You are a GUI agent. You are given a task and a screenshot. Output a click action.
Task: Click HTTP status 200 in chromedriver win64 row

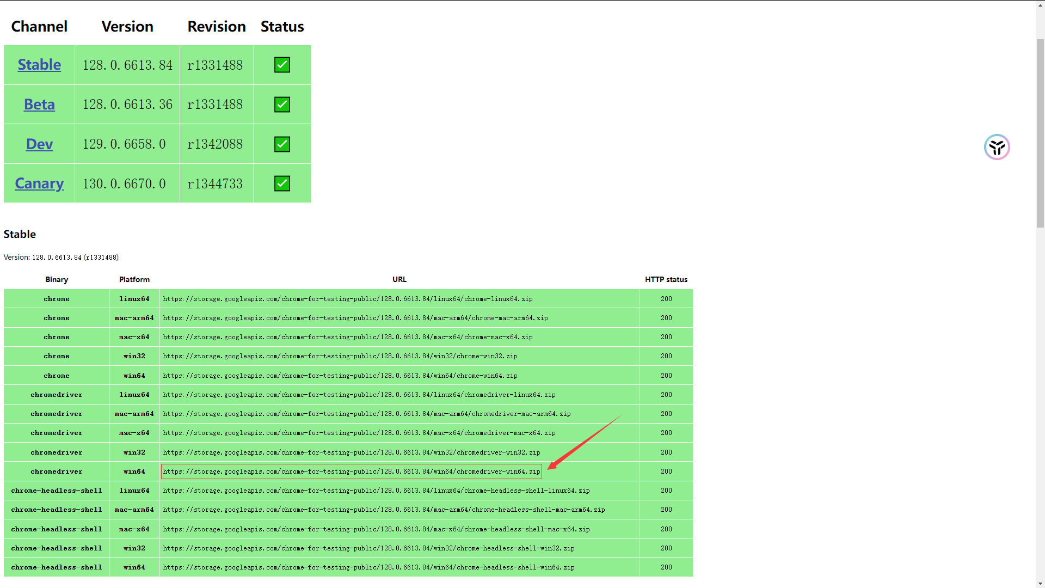(x=666, y=471)
